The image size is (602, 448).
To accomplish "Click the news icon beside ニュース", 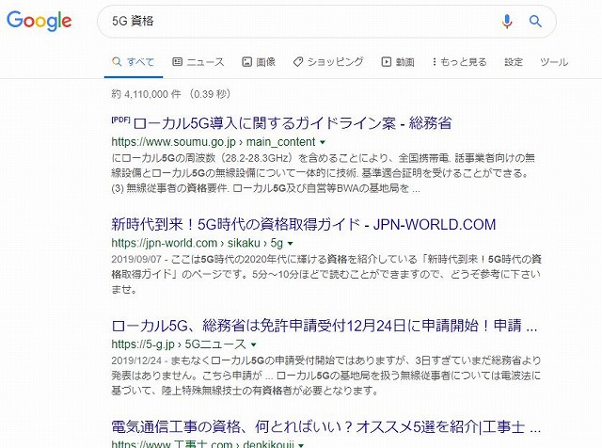I will coord(178,61).
